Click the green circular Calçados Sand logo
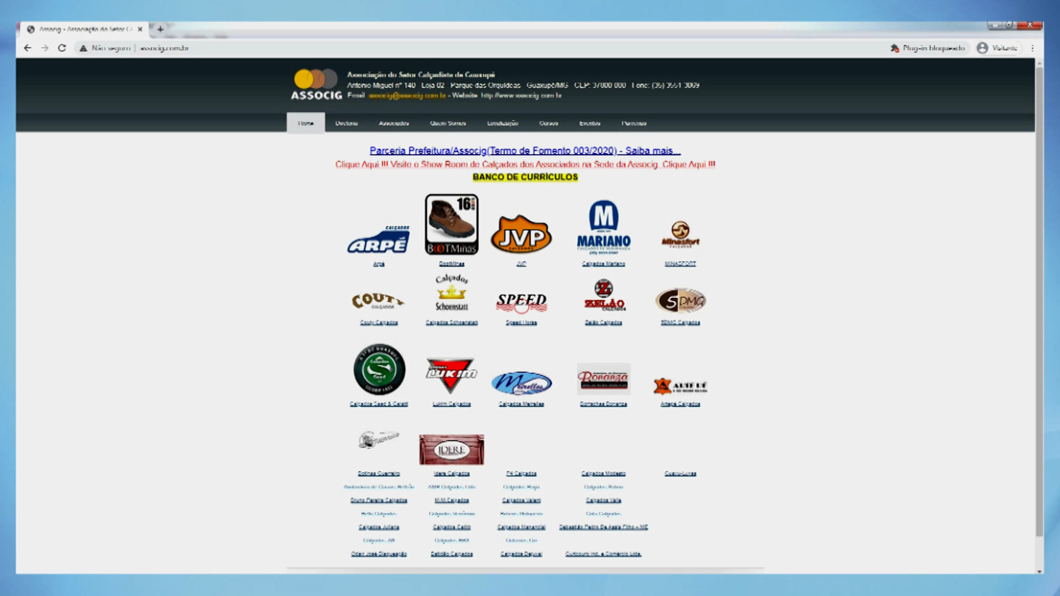The image size is (1060, 596). point(379,369)
